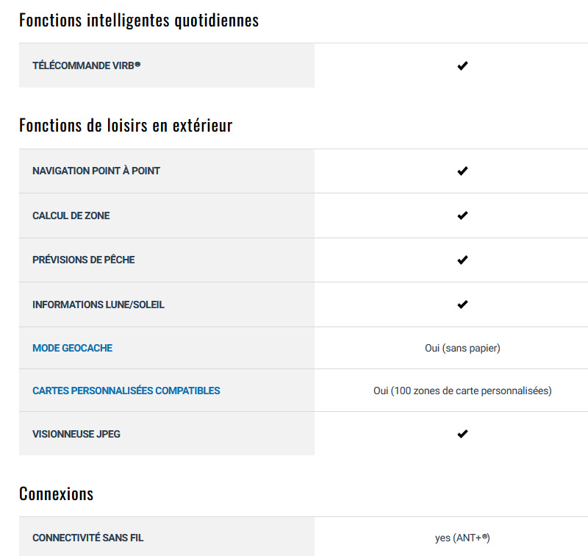This screenshot has height=556, width=588.
Task: Click the Fonctions intelligentes quotidiennes heading
Action: (x=139, y=21)
